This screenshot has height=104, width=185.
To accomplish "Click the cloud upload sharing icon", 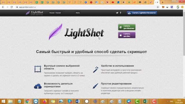I will (x=38, y=86).
